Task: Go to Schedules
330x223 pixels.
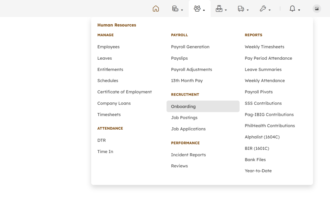Action: [x=108, y=81]
